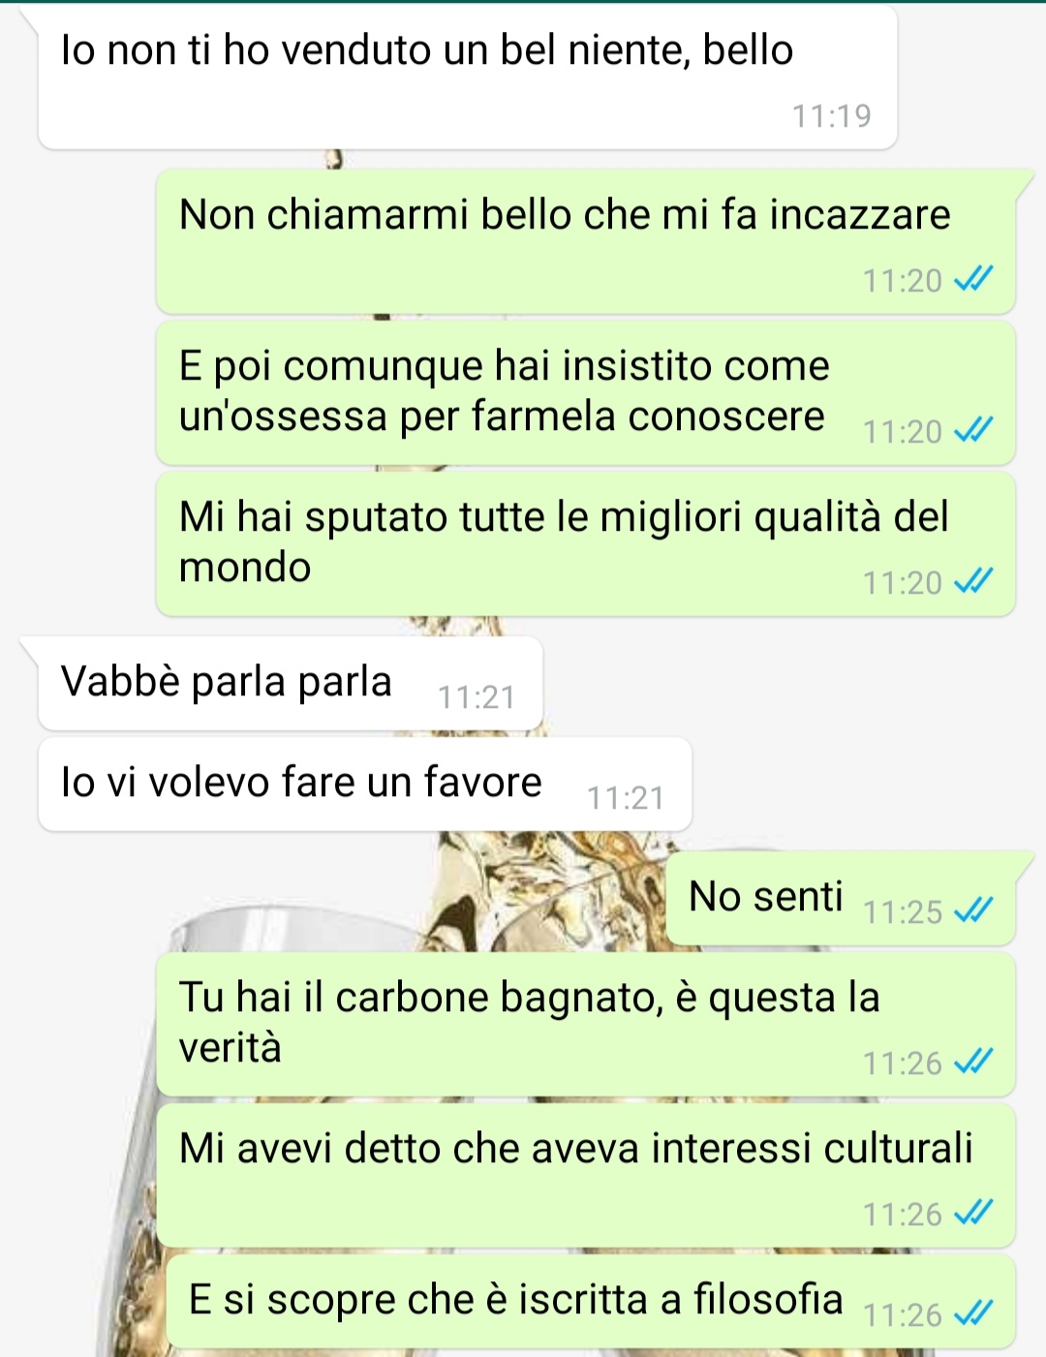1046x1357 pixels.
Task: Tap read ticks beside 'No senti' message
Action: pos(973,911)
